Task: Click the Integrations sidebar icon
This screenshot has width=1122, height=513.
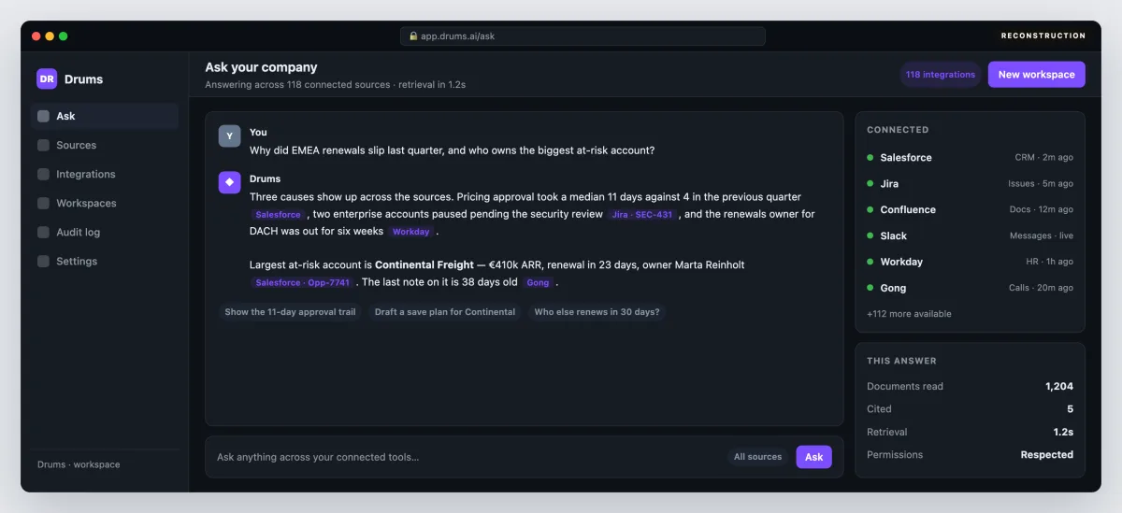Action: coord(43,174)
